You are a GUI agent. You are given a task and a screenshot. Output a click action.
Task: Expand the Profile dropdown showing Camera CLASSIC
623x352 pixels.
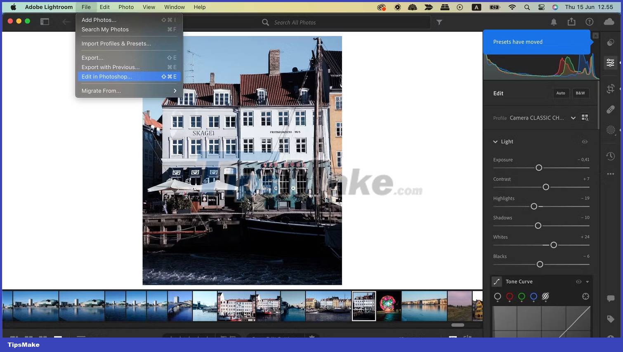point(573,118)
